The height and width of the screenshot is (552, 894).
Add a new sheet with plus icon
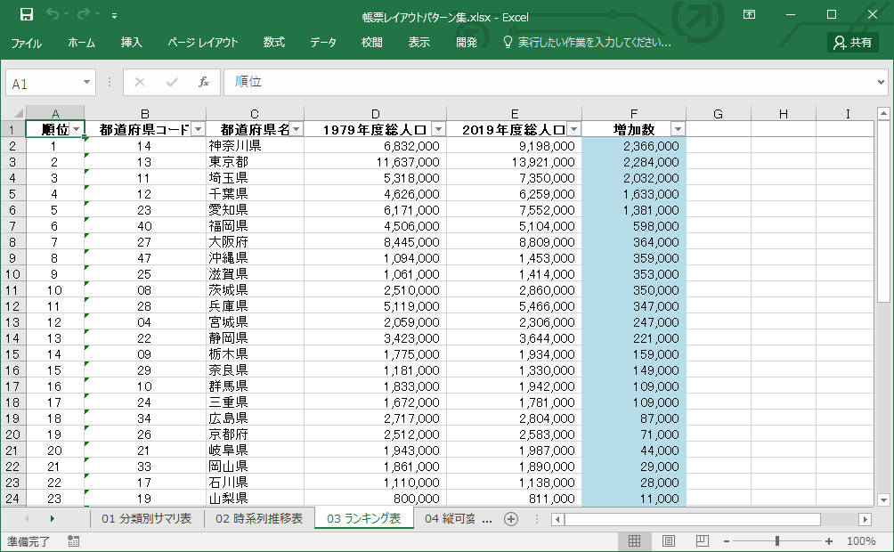[x=511, y=519]
